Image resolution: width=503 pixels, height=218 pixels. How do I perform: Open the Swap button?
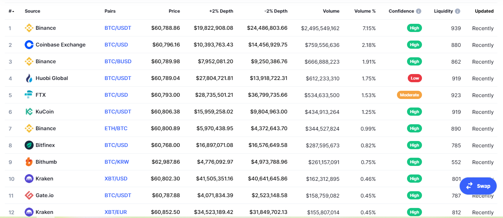478,186
